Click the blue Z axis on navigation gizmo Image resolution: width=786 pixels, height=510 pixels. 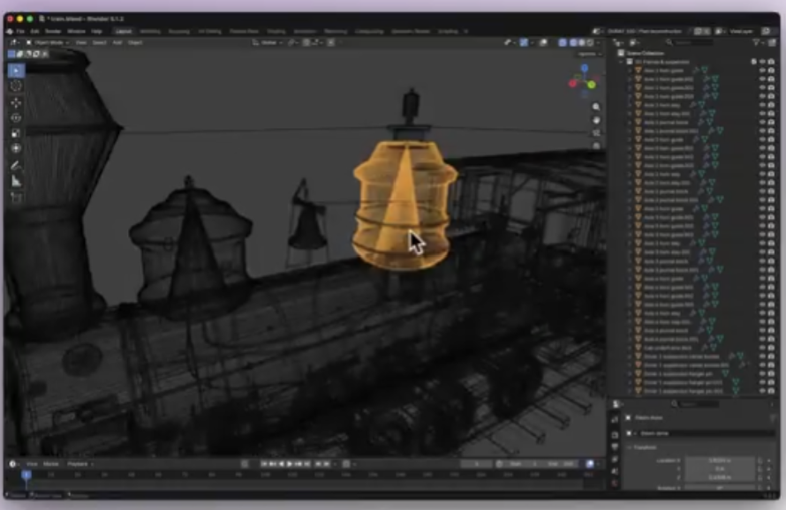[x=585, y=68]
